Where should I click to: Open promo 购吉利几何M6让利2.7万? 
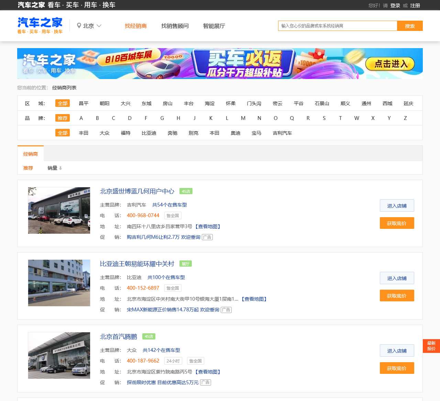[164, 237]
